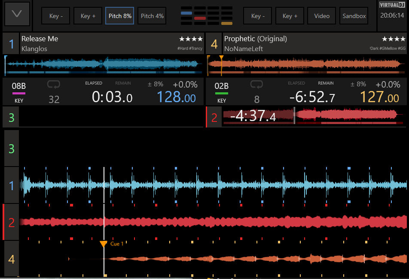Select deck 2 label in waveform lanes
Image resolution: width=409 pixels, height=279 pixels.
coord(12,222)
